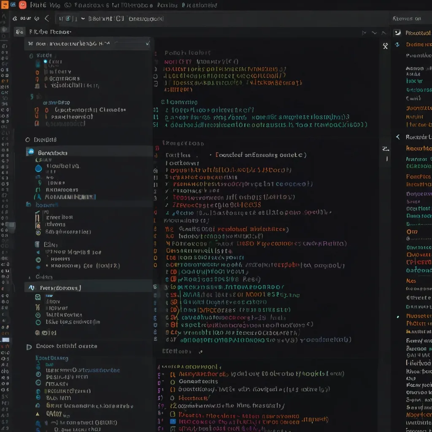Click the back arrow button in the toolbar

[47, 19]
